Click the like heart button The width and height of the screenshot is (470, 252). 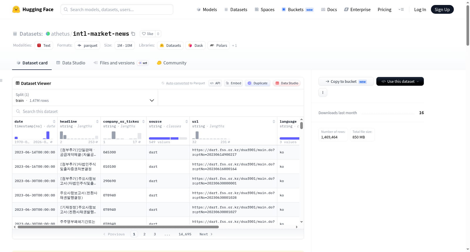pyautogui.click(x=147, y=34)
